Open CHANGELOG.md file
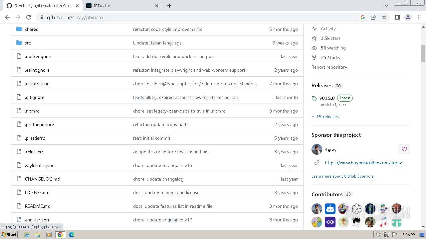Screen dimensions: 426x239 [x=43, y=179]
